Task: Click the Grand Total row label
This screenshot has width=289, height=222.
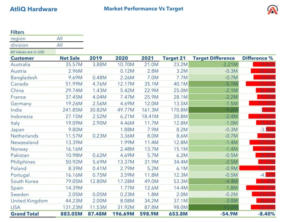Action: 25,214
